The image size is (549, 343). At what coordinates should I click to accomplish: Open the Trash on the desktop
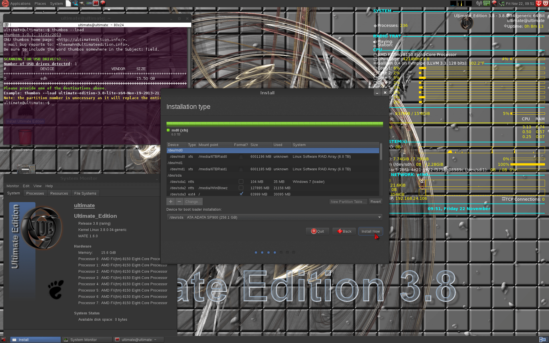(25, 138)
